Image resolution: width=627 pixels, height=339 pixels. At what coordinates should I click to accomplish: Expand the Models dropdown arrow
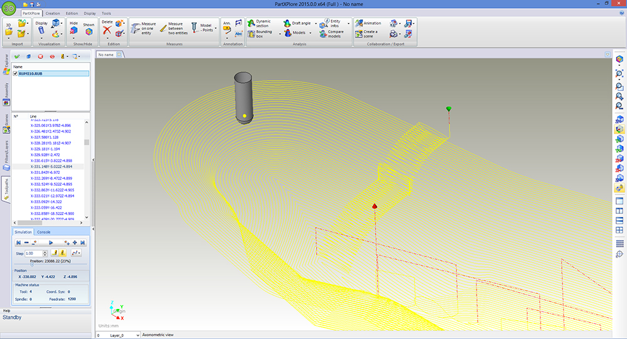[310, 33]
